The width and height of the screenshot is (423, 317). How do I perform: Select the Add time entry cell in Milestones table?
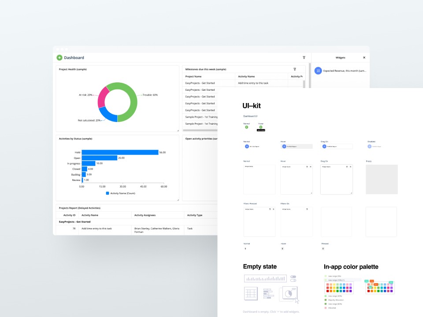click(x=253, y=83)
